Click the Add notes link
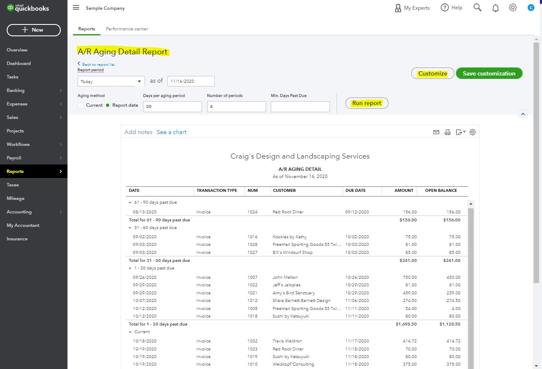 coord(138,132)
